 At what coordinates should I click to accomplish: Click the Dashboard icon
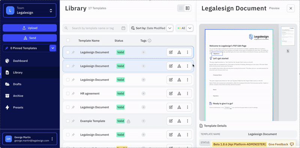pos(7,61)
